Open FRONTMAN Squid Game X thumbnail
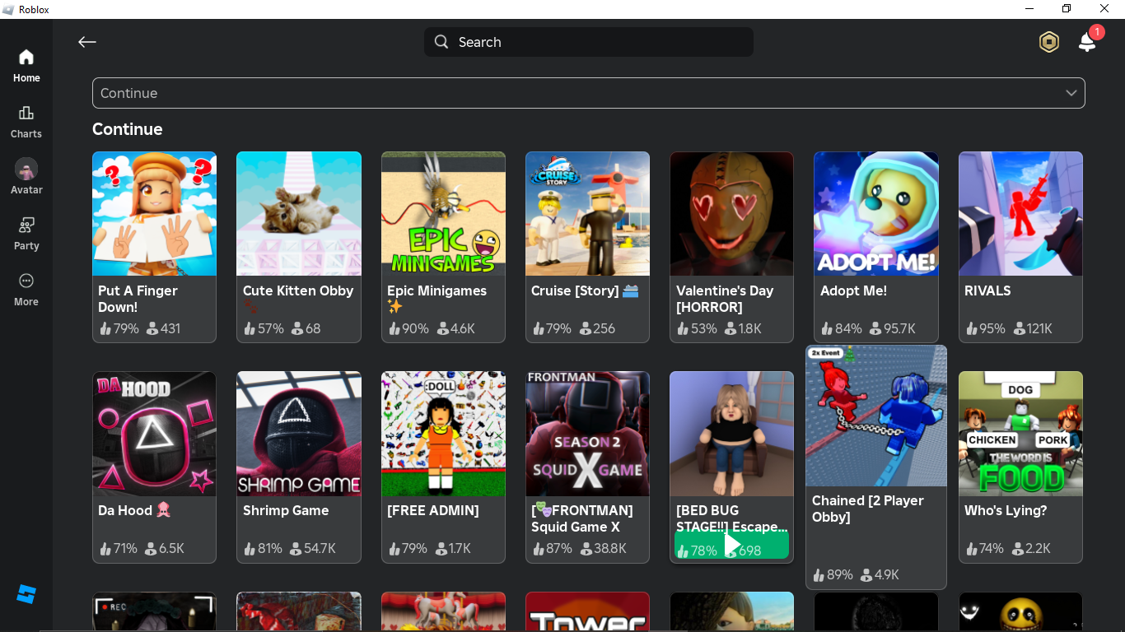 587,434
